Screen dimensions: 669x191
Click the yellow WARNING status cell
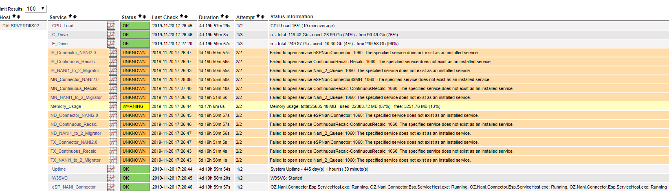click(134, 106)
